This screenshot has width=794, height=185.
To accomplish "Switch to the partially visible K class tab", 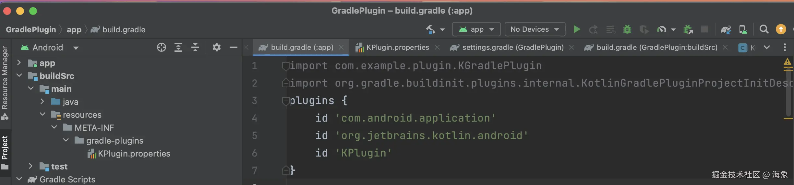I will point(747,48).
